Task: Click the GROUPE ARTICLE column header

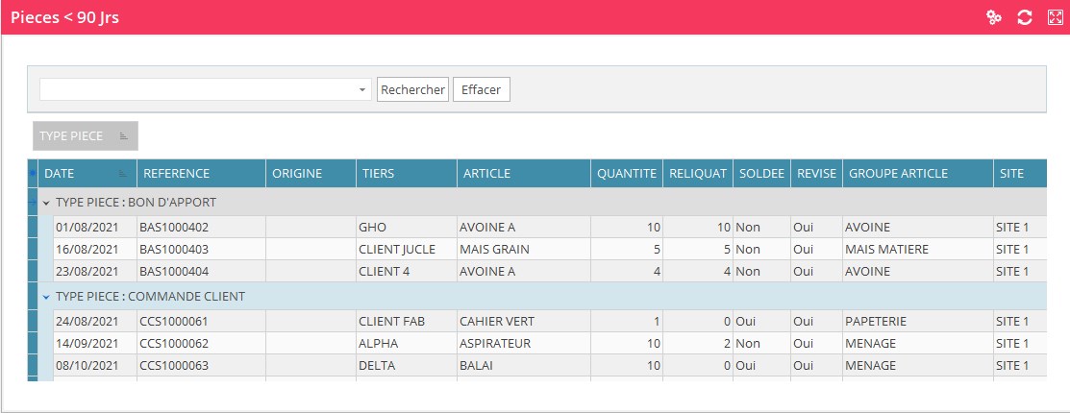Action: tap(917, 174)
